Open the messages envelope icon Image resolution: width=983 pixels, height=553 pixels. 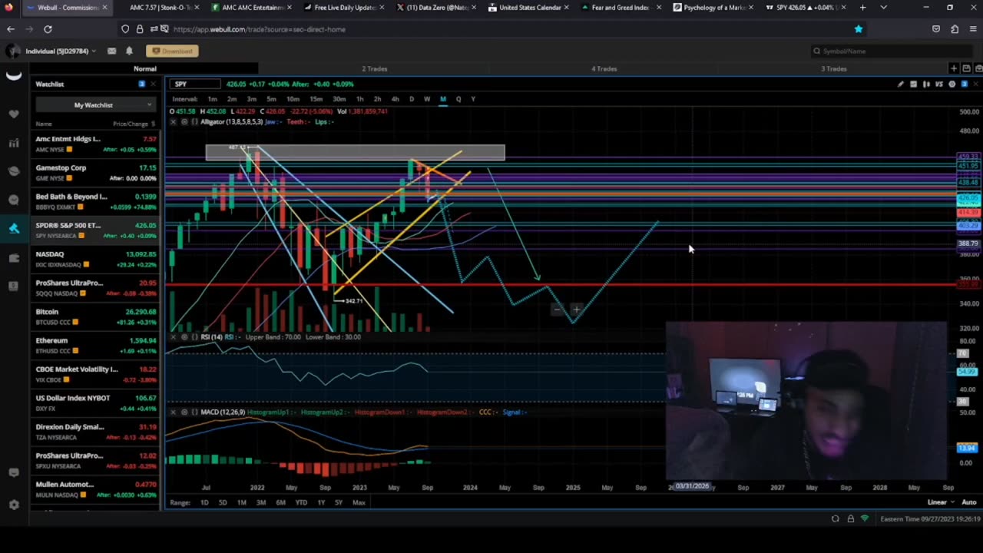(111, 51)
